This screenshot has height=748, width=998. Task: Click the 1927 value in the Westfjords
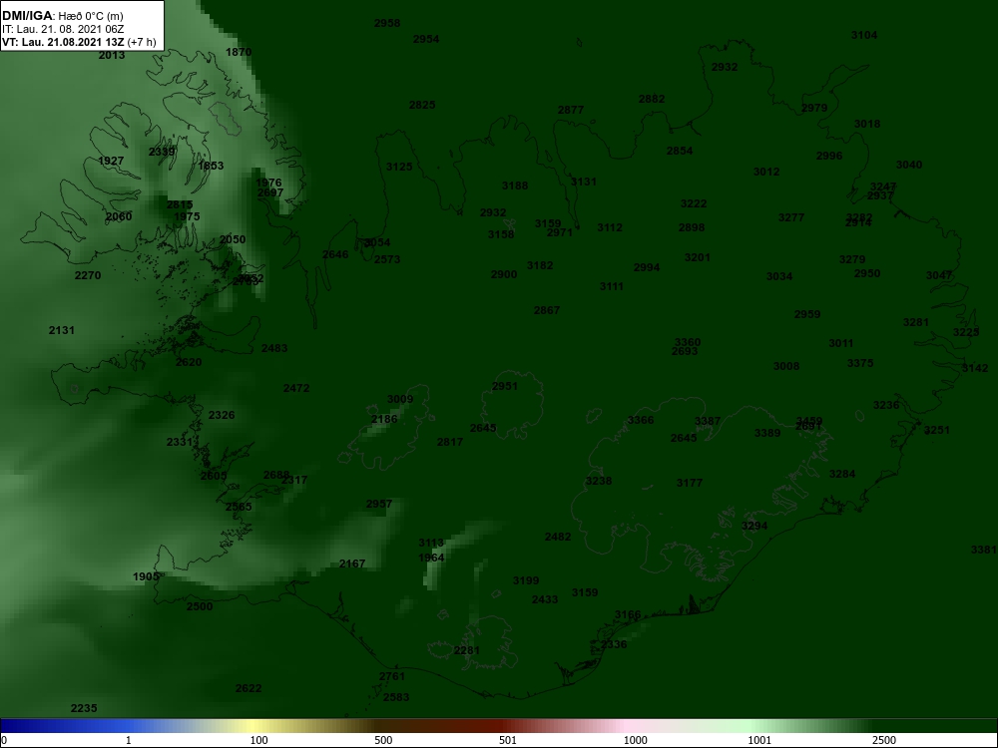[x=111, y=161]
